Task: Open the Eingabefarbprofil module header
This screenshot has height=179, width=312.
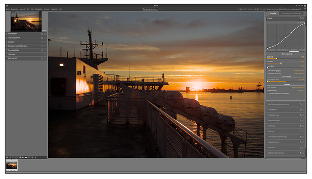Action: 285,120
